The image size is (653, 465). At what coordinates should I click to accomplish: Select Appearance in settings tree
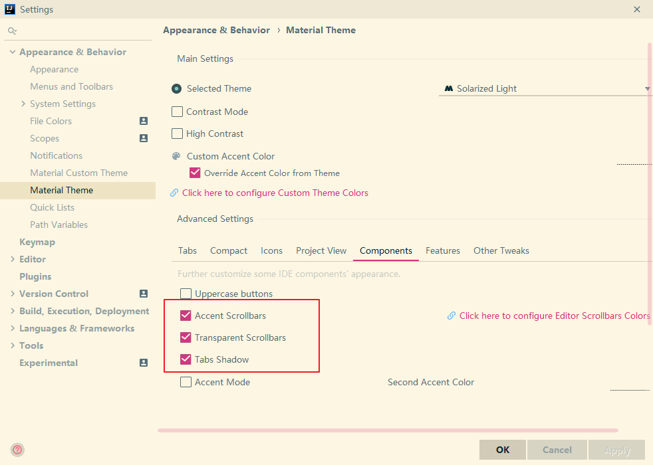point(54,70)
